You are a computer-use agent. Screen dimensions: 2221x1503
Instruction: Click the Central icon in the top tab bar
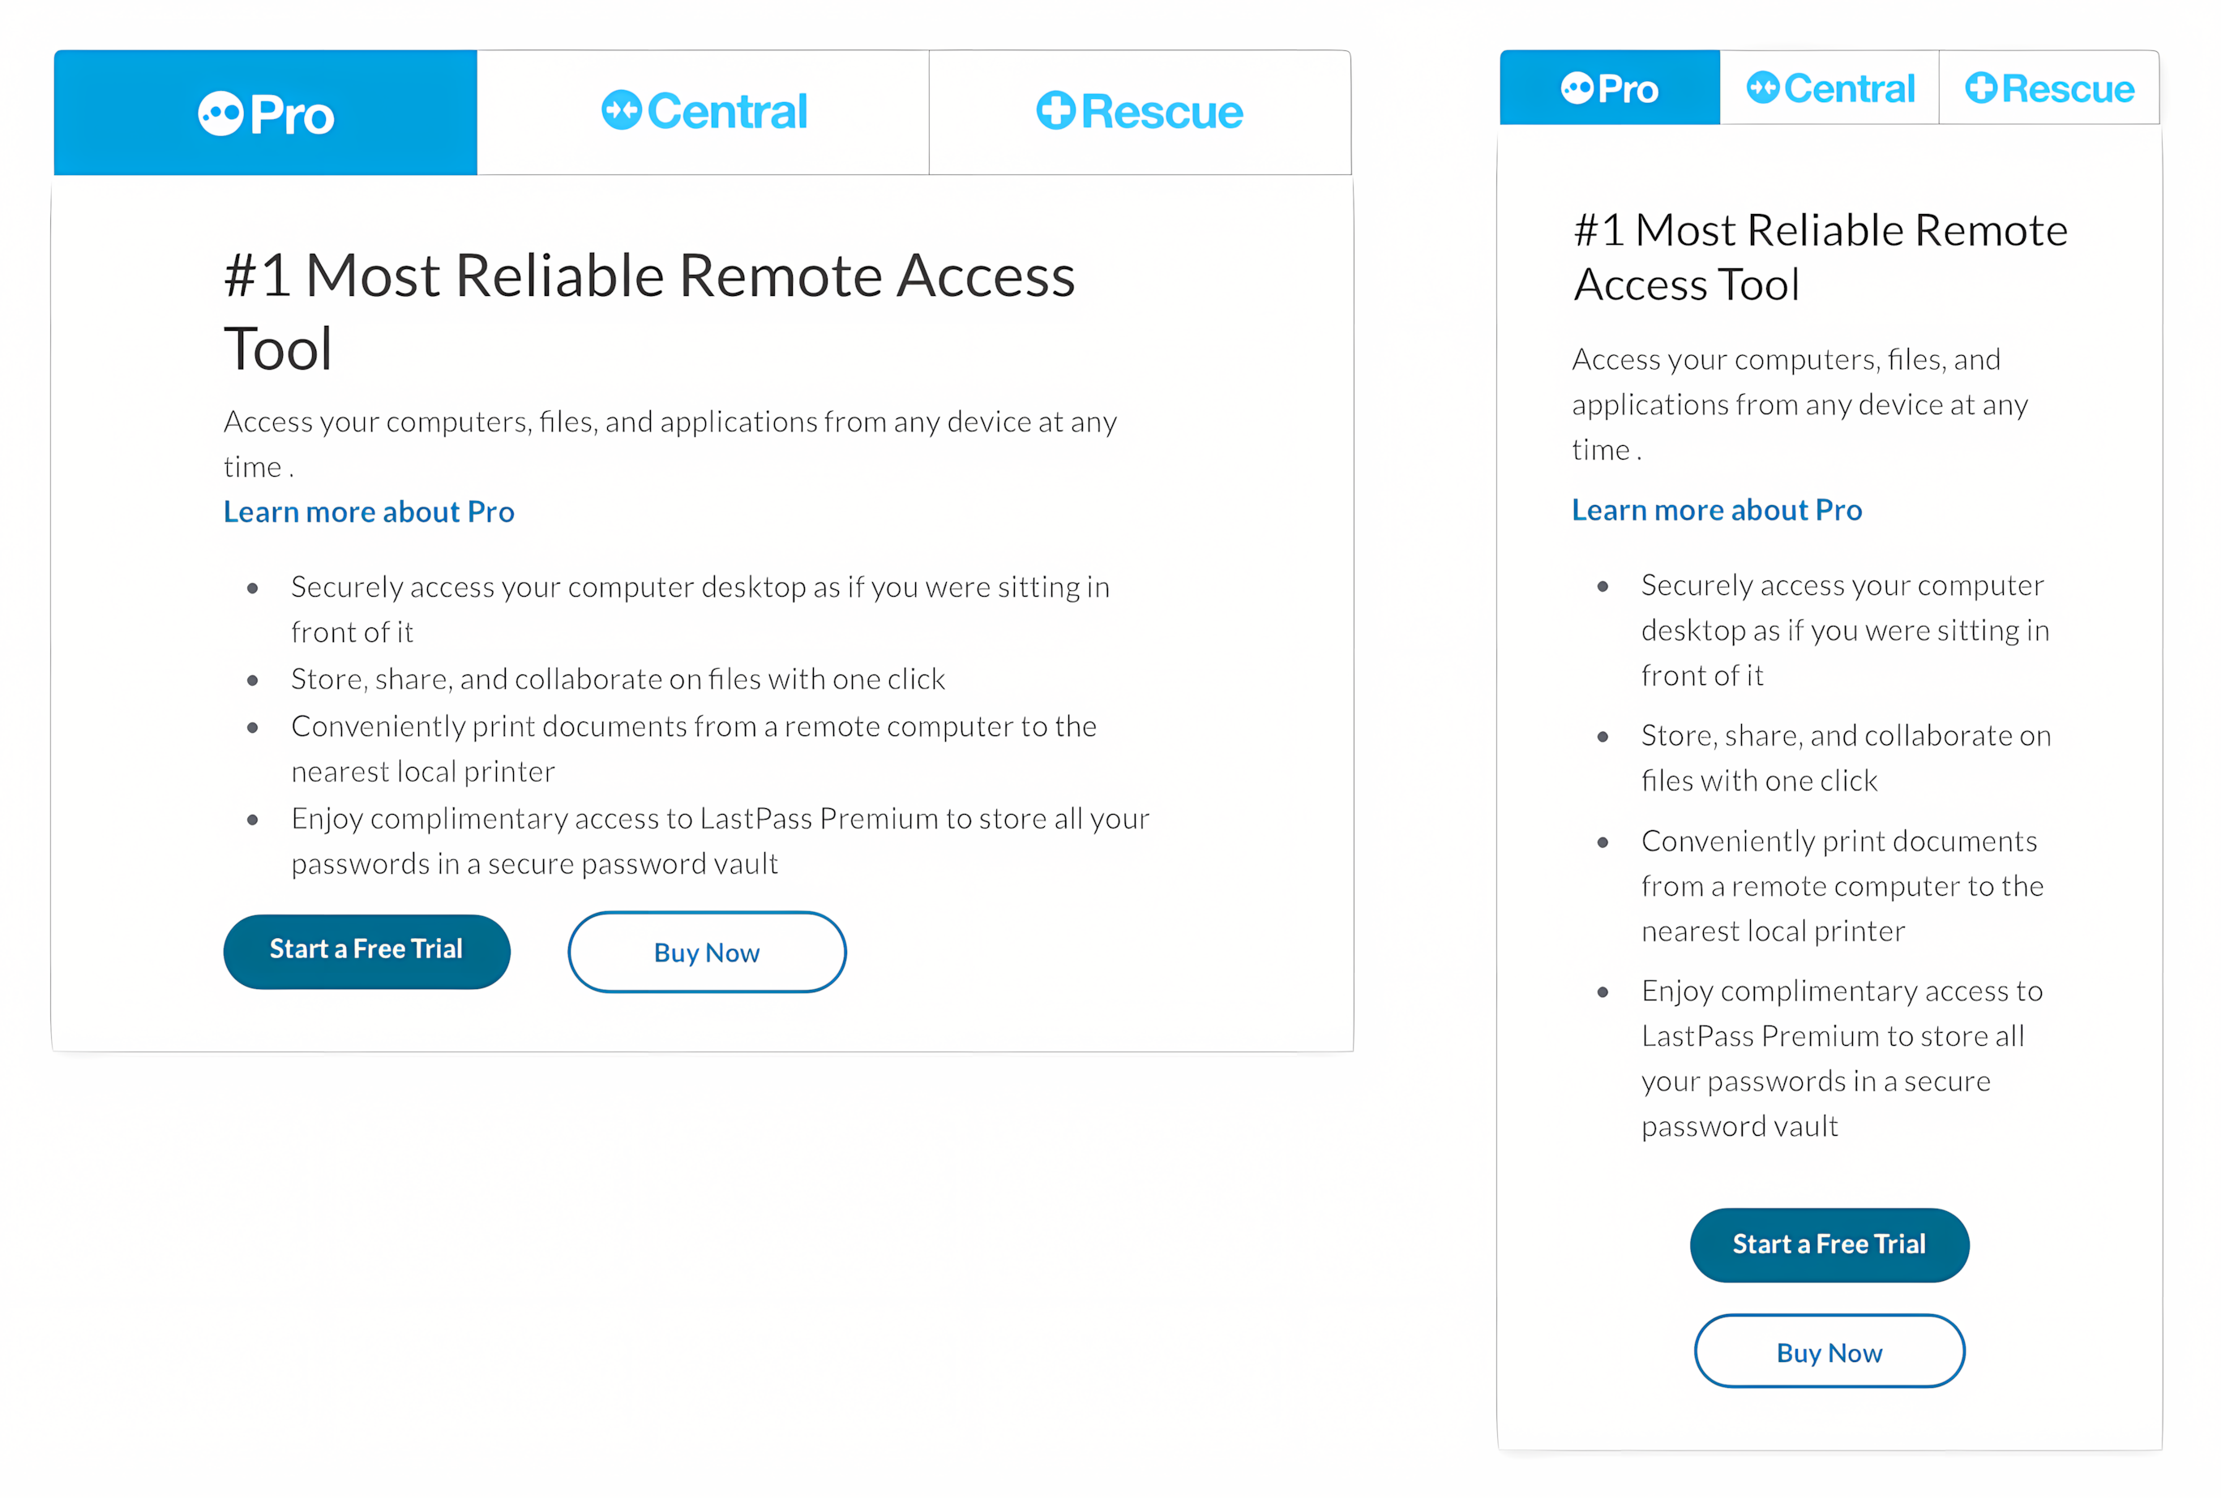pos(623,110)
